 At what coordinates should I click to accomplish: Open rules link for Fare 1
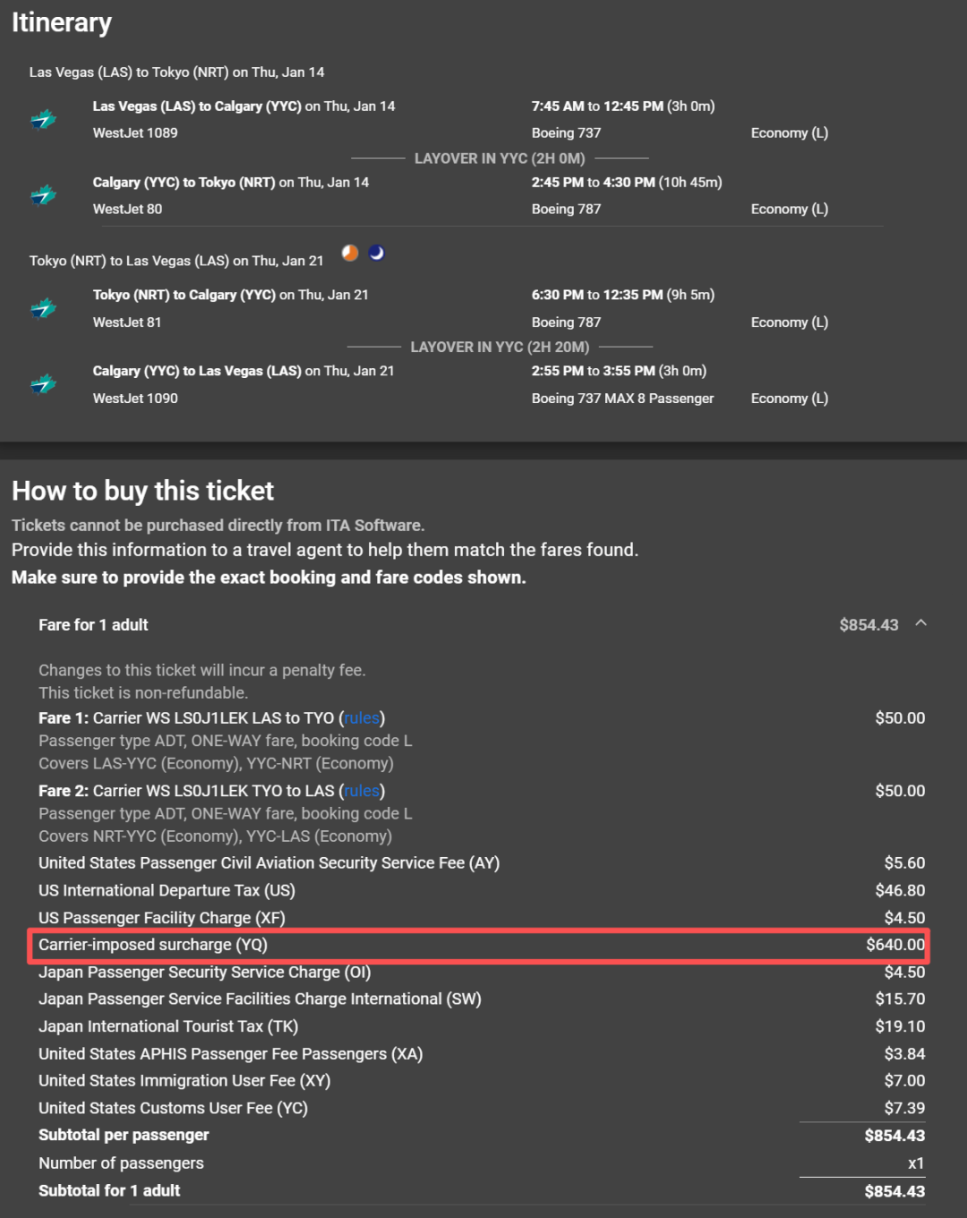tap(362, 718)
